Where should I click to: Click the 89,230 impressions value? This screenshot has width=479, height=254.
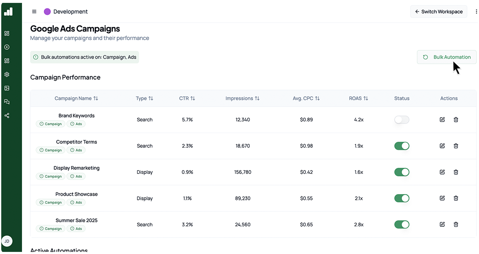pos(243,199)
